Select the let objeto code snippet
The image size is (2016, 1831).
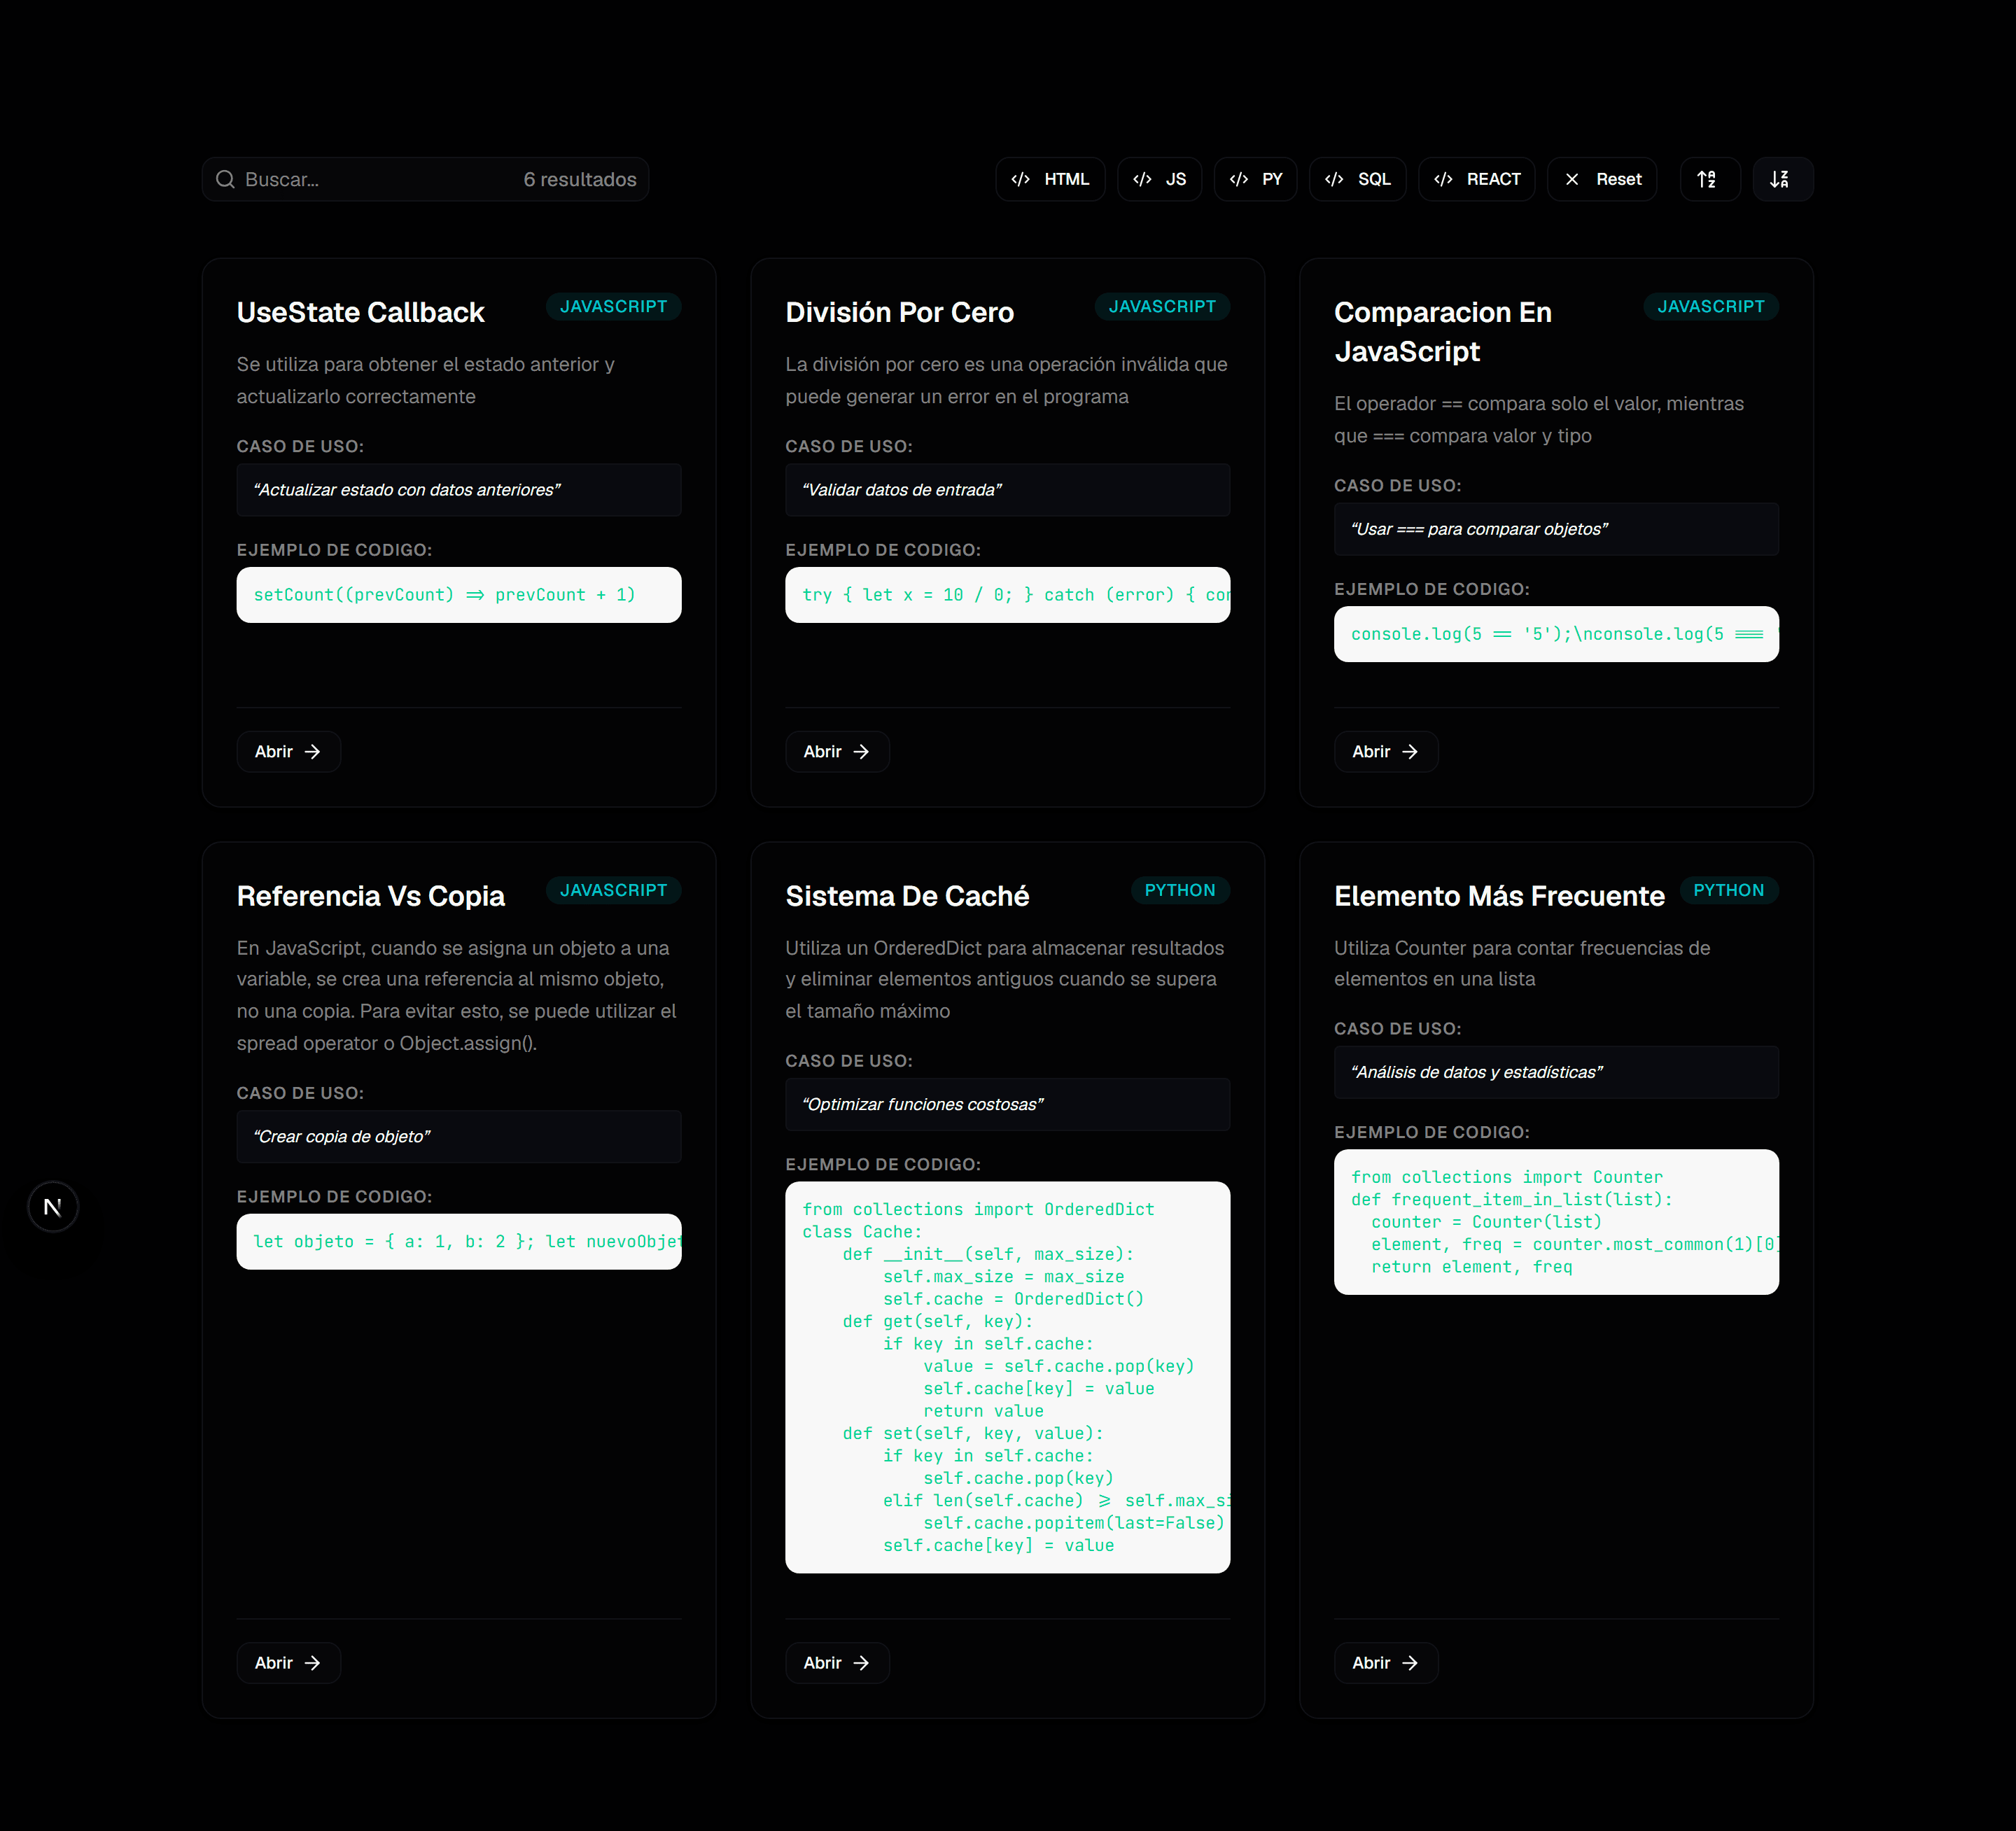[x=459, y=1242]
